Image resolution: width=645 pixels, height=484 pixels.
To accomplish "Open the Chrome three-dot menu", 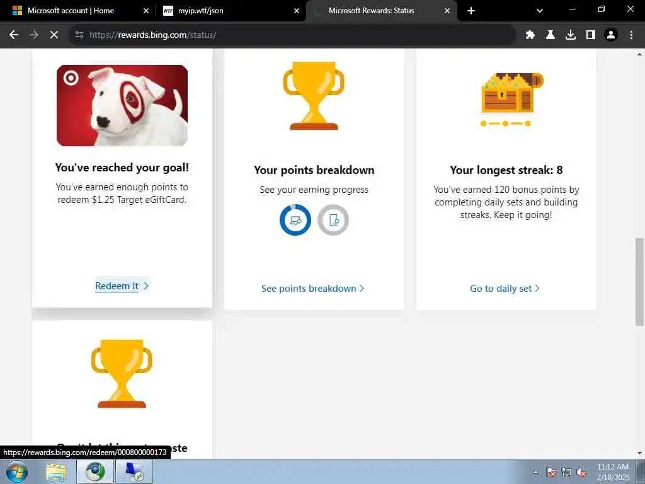I will (631, 35).
